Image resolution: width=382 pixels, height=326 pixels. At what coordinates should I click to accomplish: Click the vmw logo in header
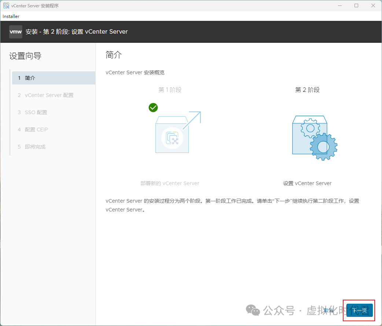tap(16, 31)
